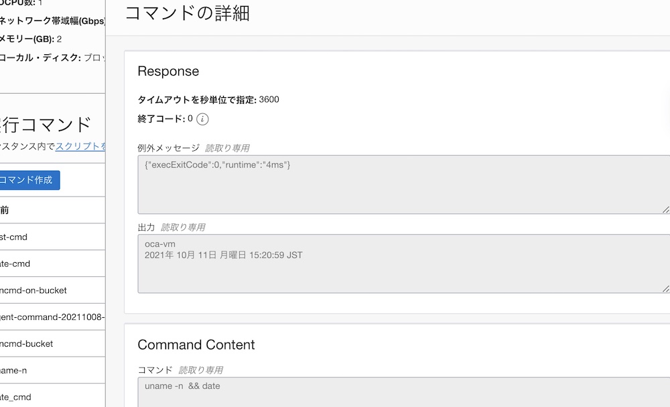Select the st-cmd command row
This screenshot has height=407, width=670.
pyautogui.click(x=14, y=237)
